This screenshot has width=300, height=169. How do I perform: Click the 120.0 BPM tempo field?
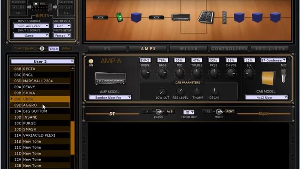pos(53,49)
